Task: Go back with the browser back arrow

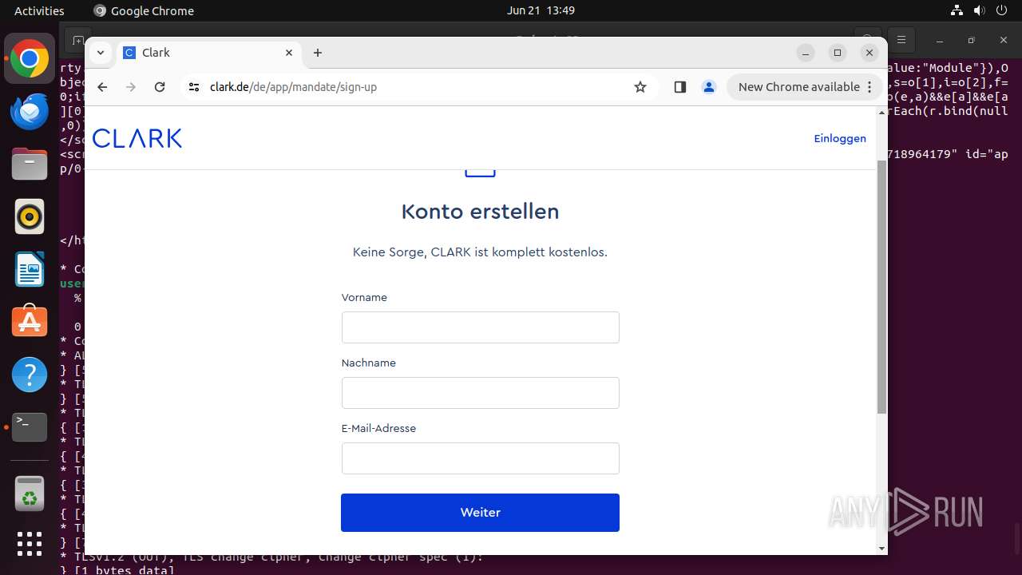Action: pos(102,87)
